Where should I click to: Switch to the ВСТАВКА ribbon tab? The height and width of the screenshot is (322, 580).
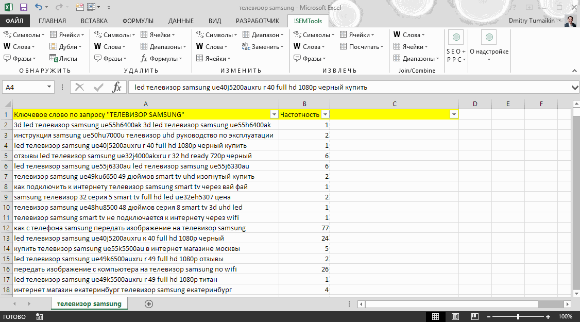click(94, 21)
